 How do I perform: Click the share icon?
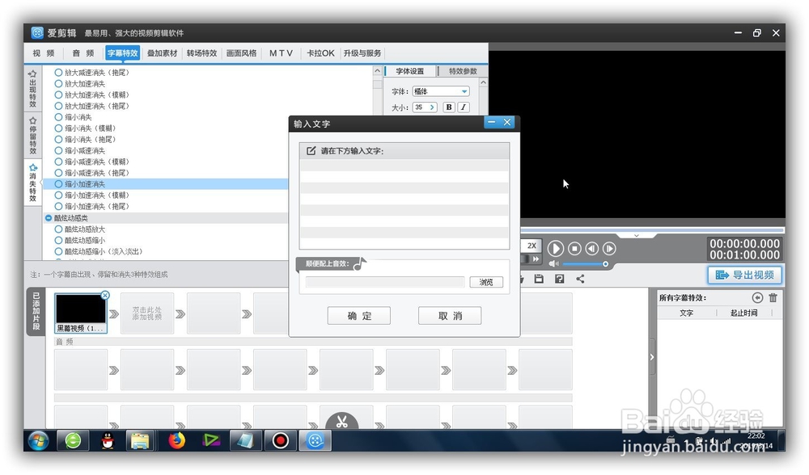point(580,279)
